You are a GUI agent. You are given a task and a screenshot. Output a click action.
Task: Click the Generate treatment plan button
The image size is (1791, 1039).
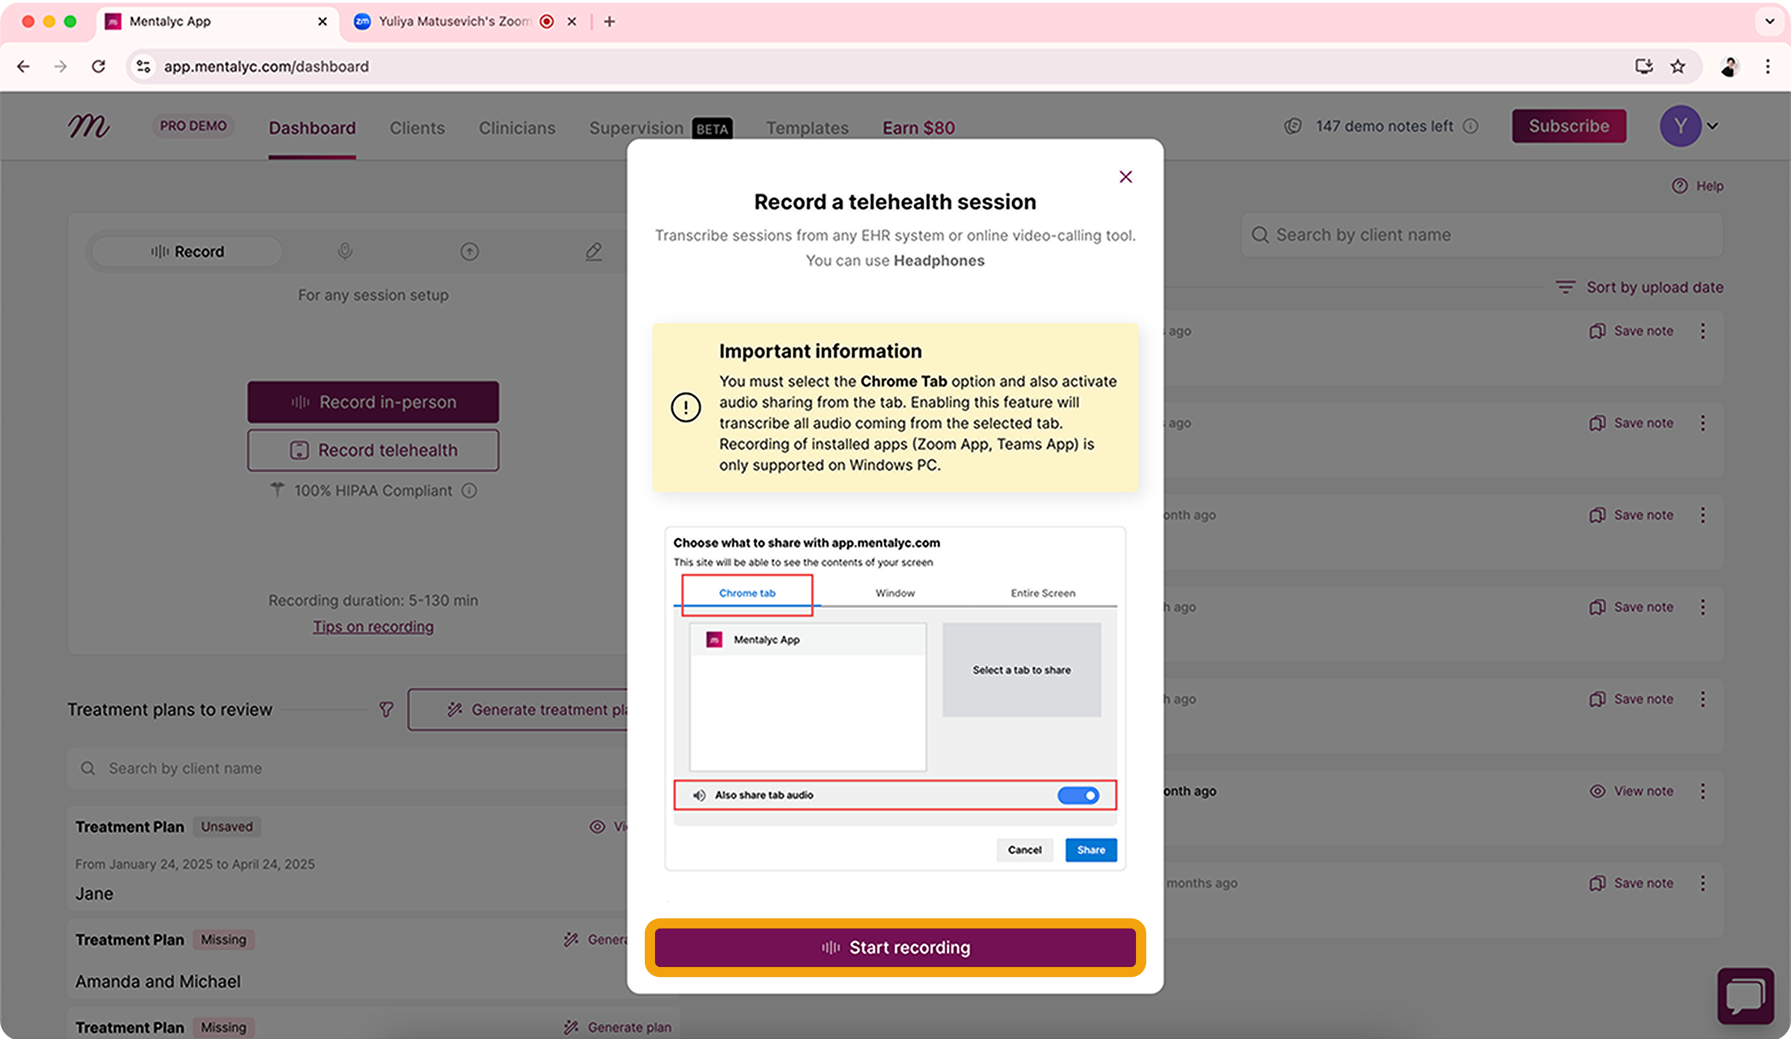pos(519,709)
